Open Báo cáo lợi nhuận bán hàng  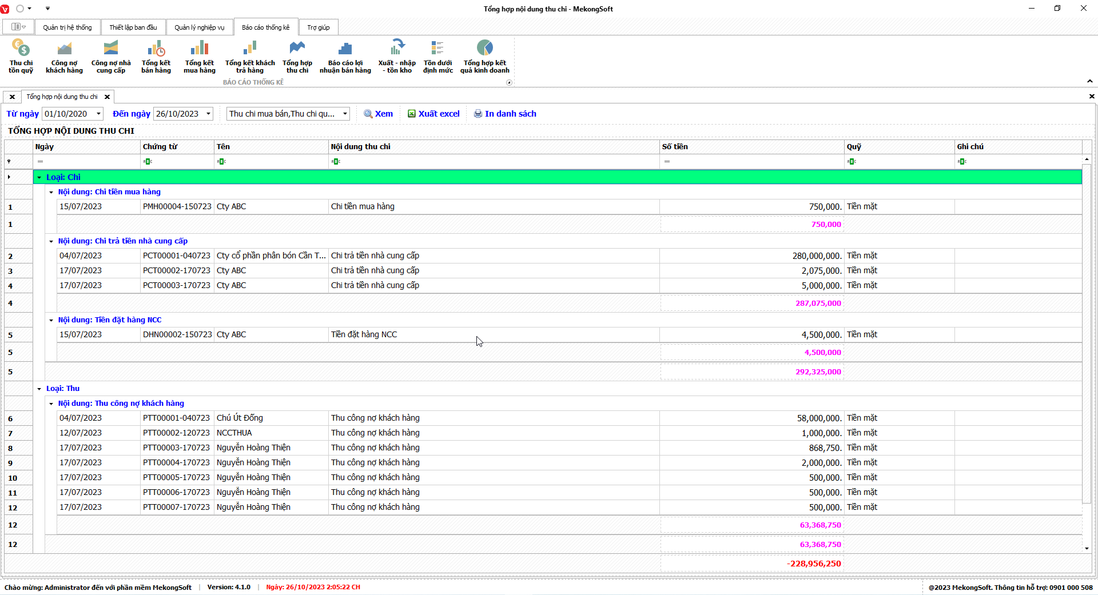[x=345, y=56]
